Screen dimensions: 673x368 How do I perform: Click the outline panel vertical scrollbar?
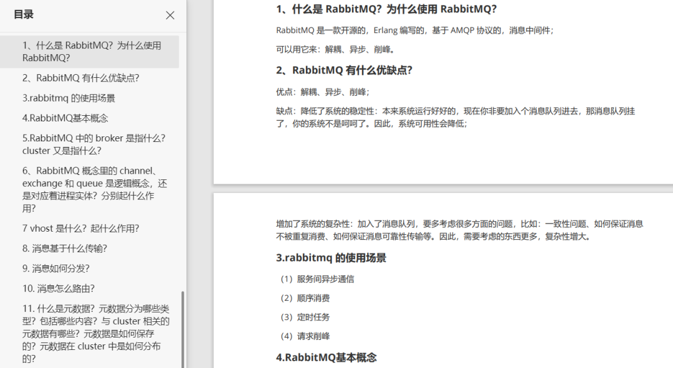coord(183,329)
